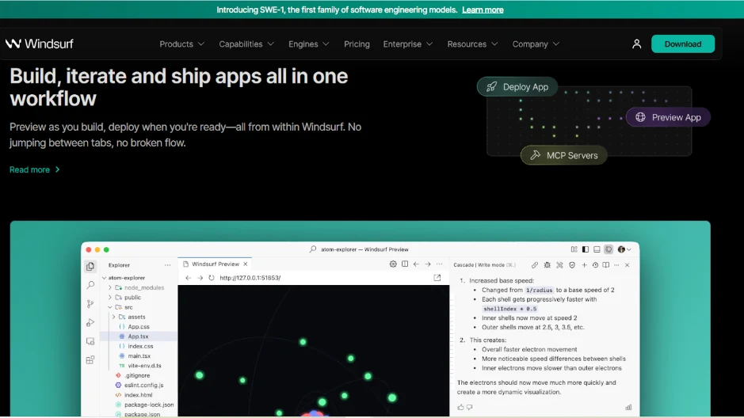The width and height of the screenshot is (744, 418).
Task: Start a new Cascade conversation with plus
Action: [x=585, y=265]
